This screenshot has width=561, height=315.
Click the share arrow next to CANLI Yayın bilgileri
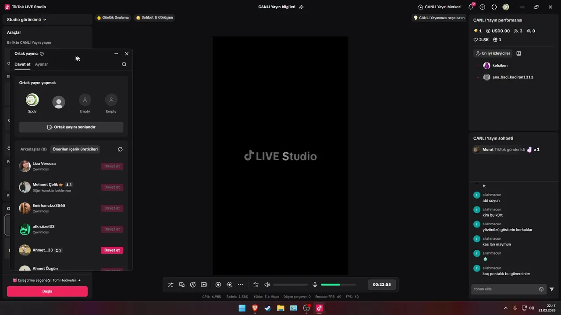(302, 7)
